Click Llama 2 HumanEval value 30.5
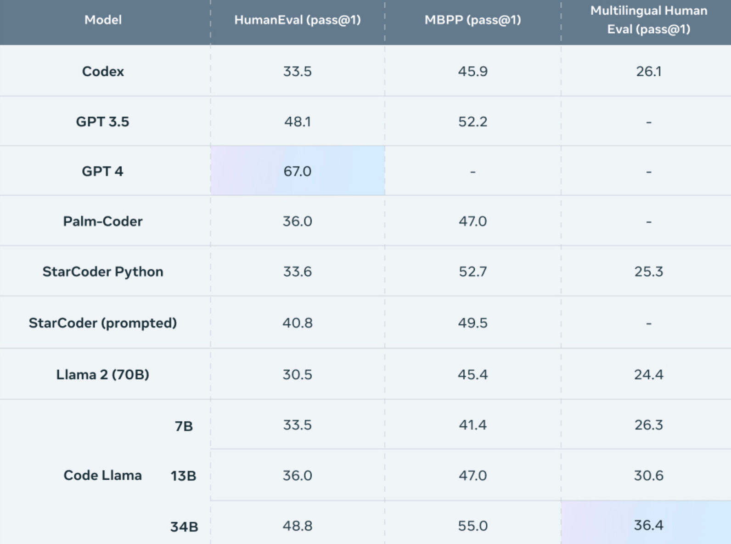The image size is (731, 544). [x=298, y=374]
